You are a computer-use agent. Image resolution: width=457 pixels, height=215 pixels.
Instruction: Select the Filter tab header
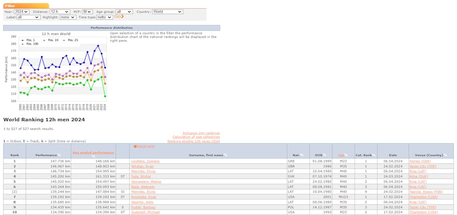click(x=11, y=6)
